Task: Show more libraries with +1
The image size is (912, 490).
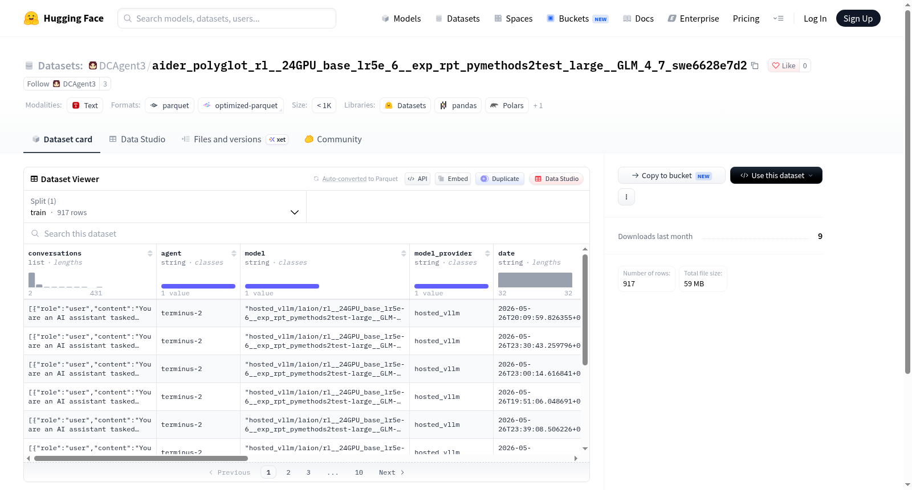Action: pos(538,105)
